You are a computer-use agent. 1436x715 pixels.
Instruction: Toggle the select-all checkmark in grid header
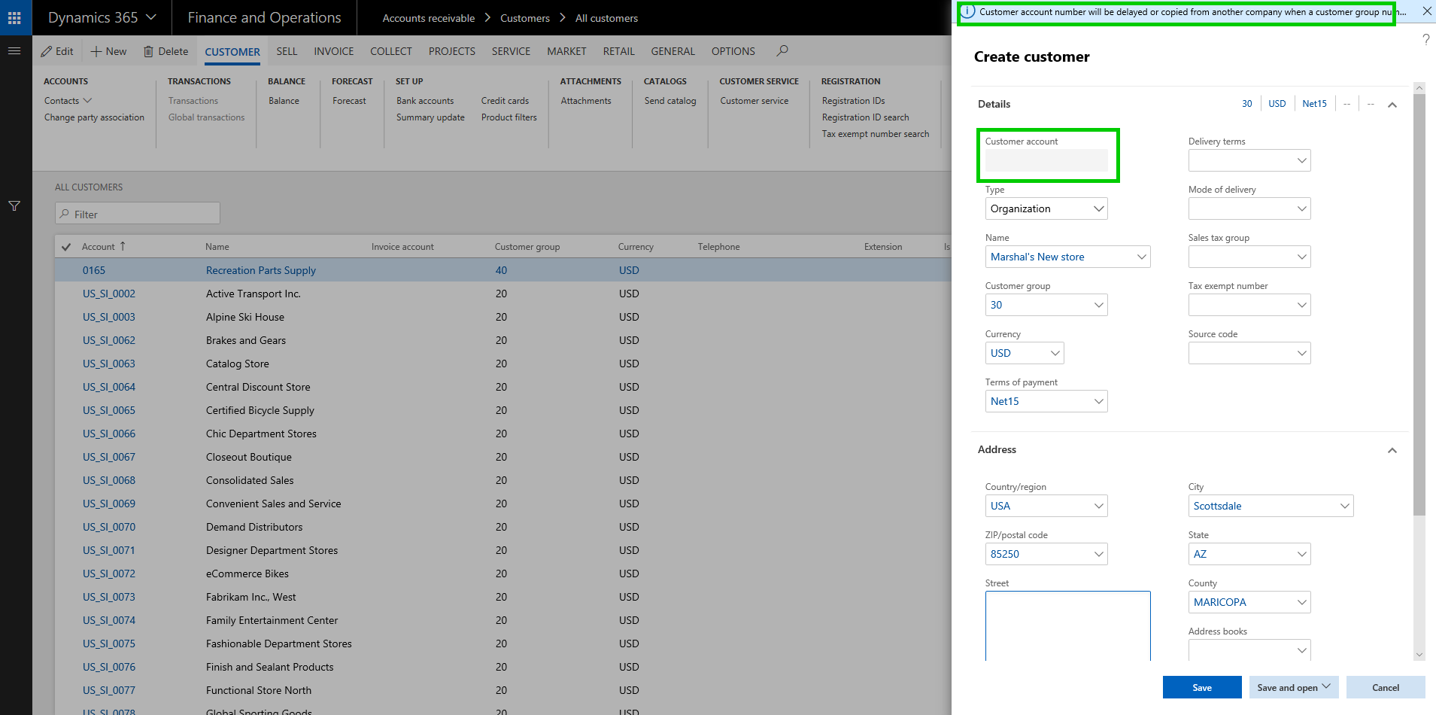point(66,247)
